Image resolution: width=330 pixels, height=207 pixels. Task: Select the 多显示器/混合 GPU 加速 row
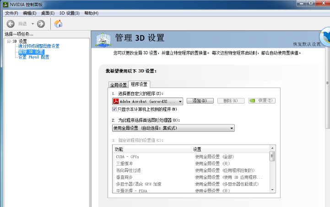pyautogui.click(x=191, y=184)
